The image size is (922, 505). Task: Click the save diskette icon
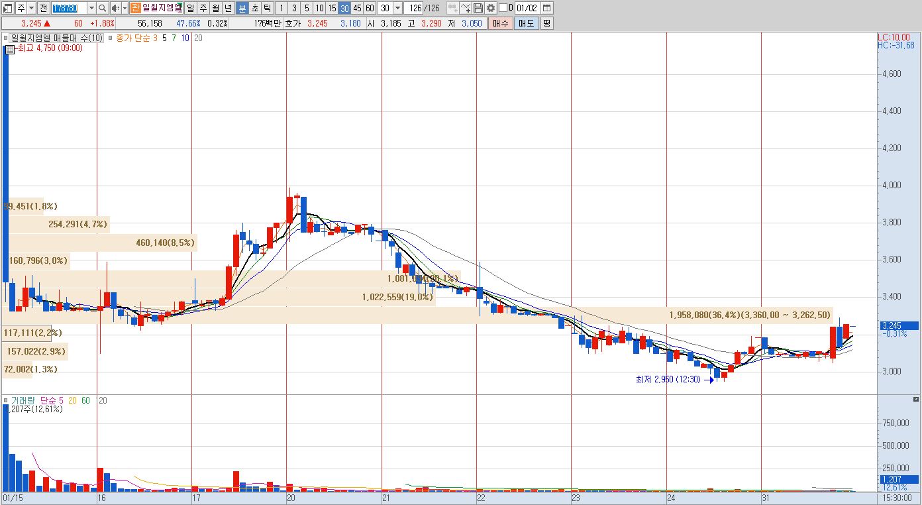(478, 8)
